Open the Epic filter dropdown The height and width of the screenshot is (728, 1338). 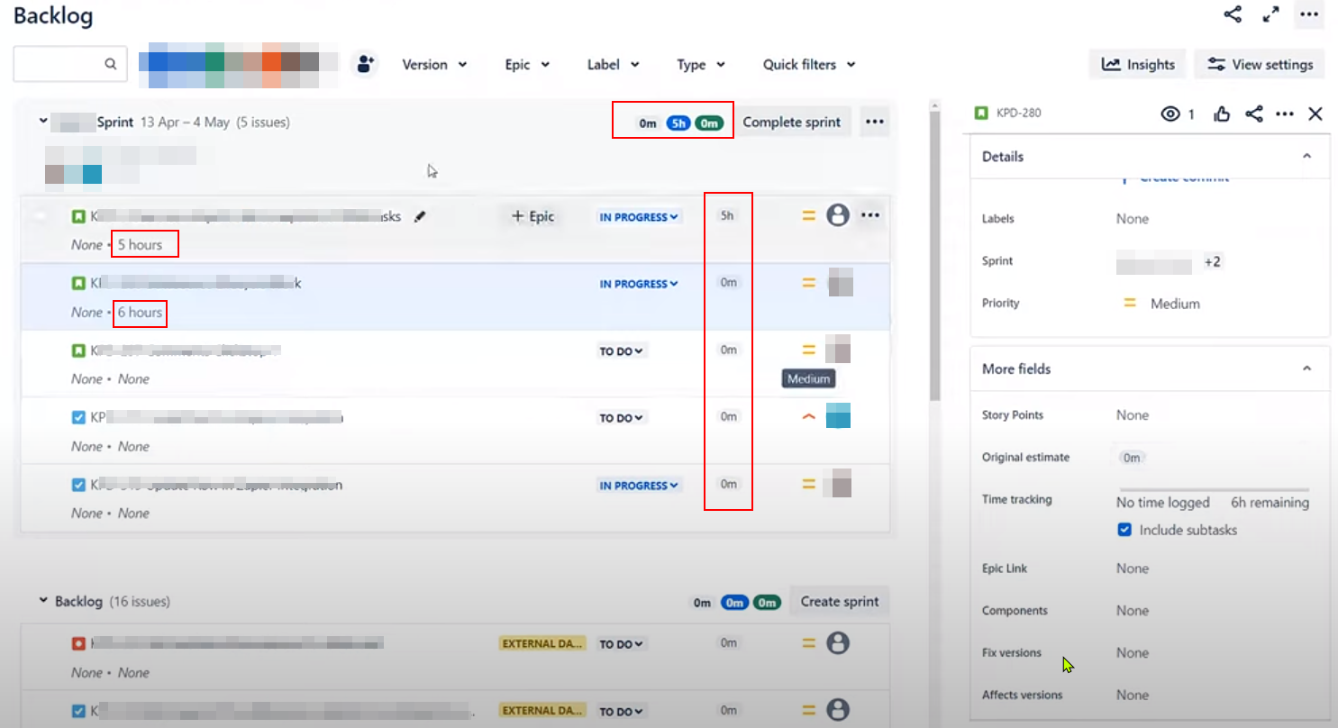527,64
